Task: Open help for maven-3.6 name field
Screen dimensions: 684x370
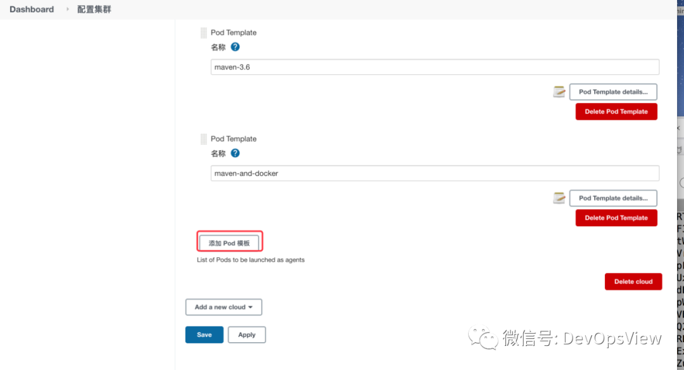Action: pos(235,47)
